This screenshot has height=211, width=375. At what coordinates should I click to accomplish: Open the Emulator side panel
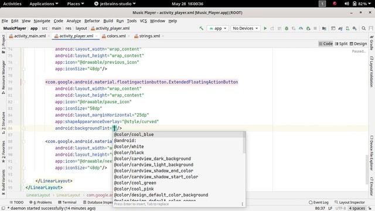(x=371, y=186)
